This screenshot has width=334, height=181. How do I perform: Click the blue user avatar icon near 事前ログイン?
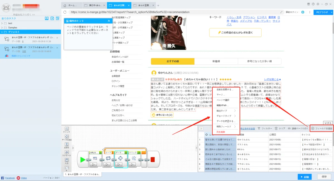click(x=303, y=12)
